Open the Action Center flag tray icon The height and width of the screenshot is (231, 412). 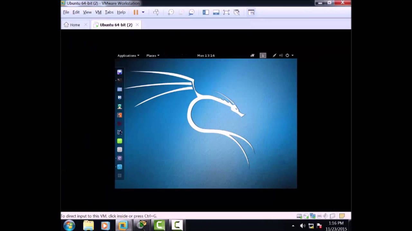(x=319, y=226)
